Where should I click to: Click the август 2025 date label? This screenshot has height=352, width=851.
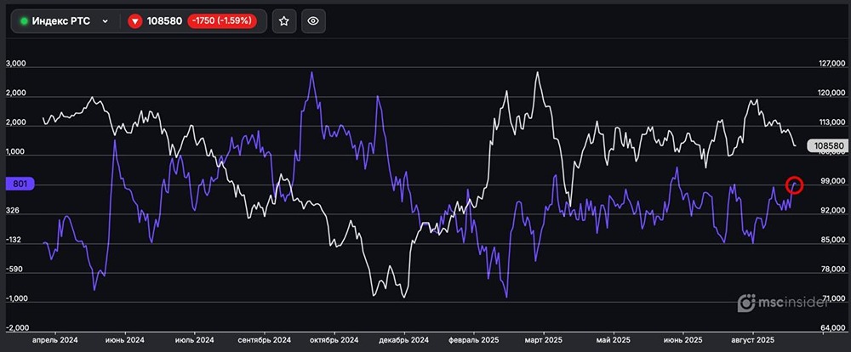click(x=751, y=339)
